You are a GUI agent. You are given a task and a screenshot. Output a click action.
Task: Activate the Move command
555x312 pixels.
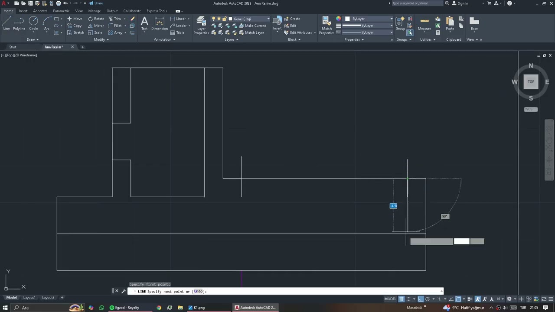pyautogui.click(x=75, y=19)
